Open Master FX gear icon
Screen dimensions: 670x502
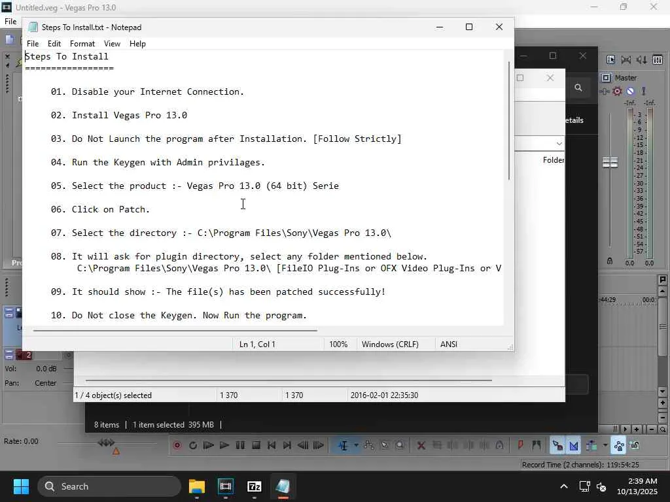[617, 91]
